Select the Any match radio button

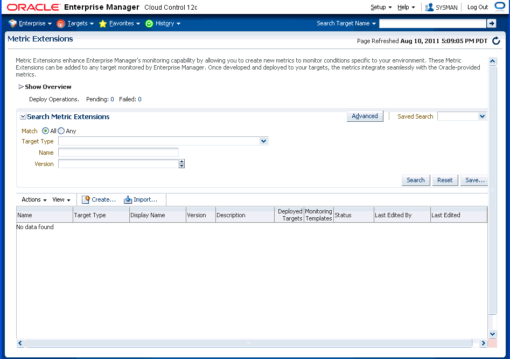click(x=61, y=131)
